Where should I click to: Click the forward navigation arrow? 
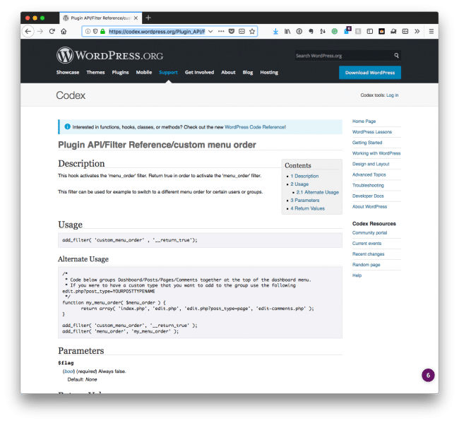(x=40, y=31)
